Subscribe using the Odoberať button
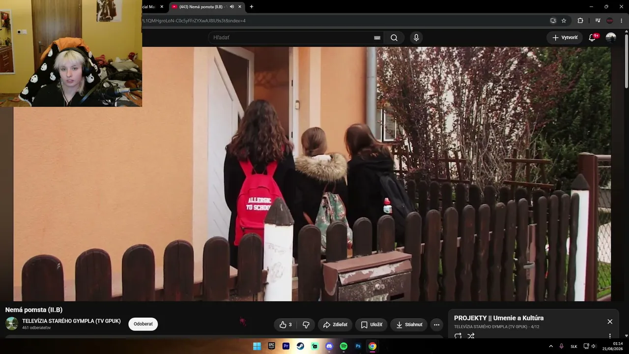 point(143,324)
